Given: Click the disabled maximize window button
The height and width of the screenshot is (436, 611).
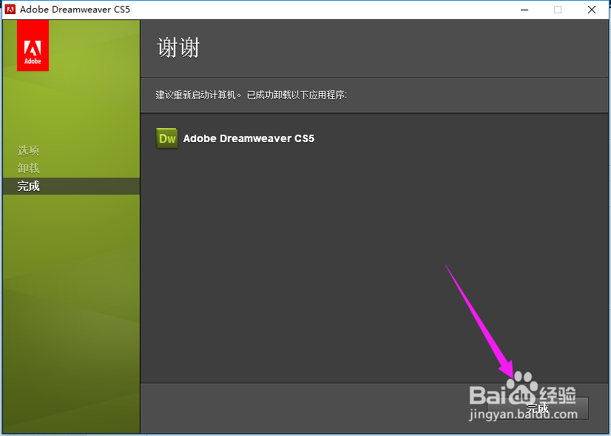Looking at the screenshot, I should click(558, 10).
